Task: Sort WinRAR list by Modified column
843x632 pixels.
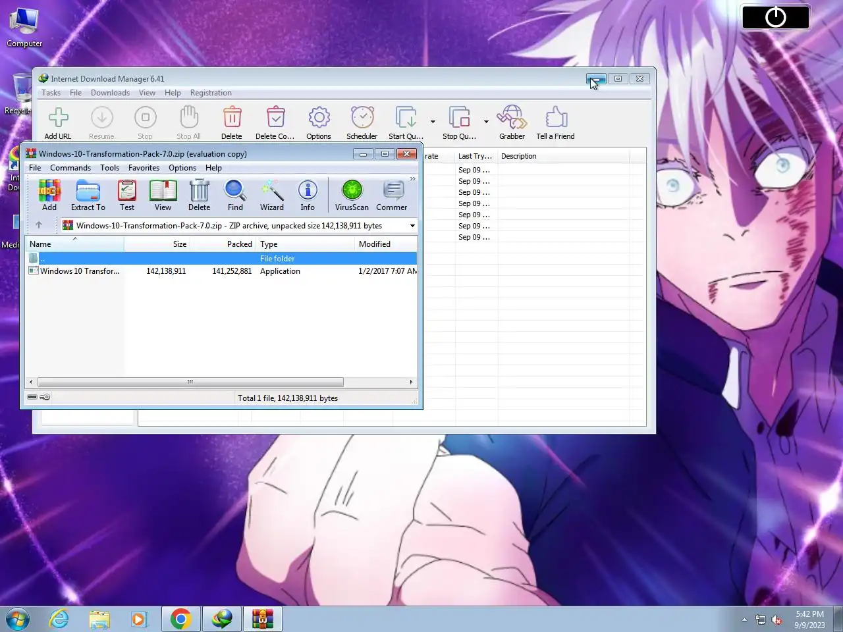Action: (x=386, y=244)
